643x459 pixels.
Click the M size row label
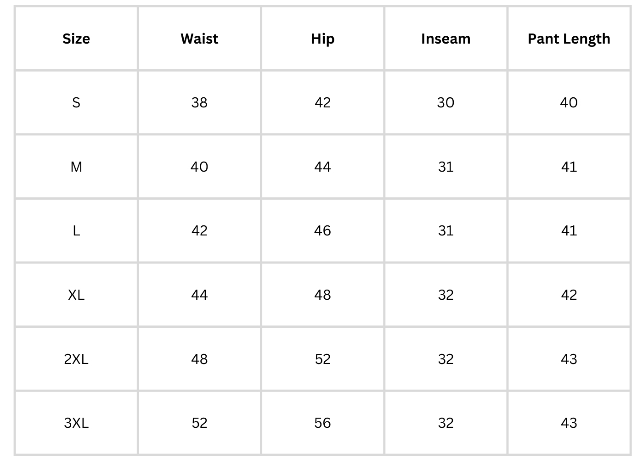point(76,167)
